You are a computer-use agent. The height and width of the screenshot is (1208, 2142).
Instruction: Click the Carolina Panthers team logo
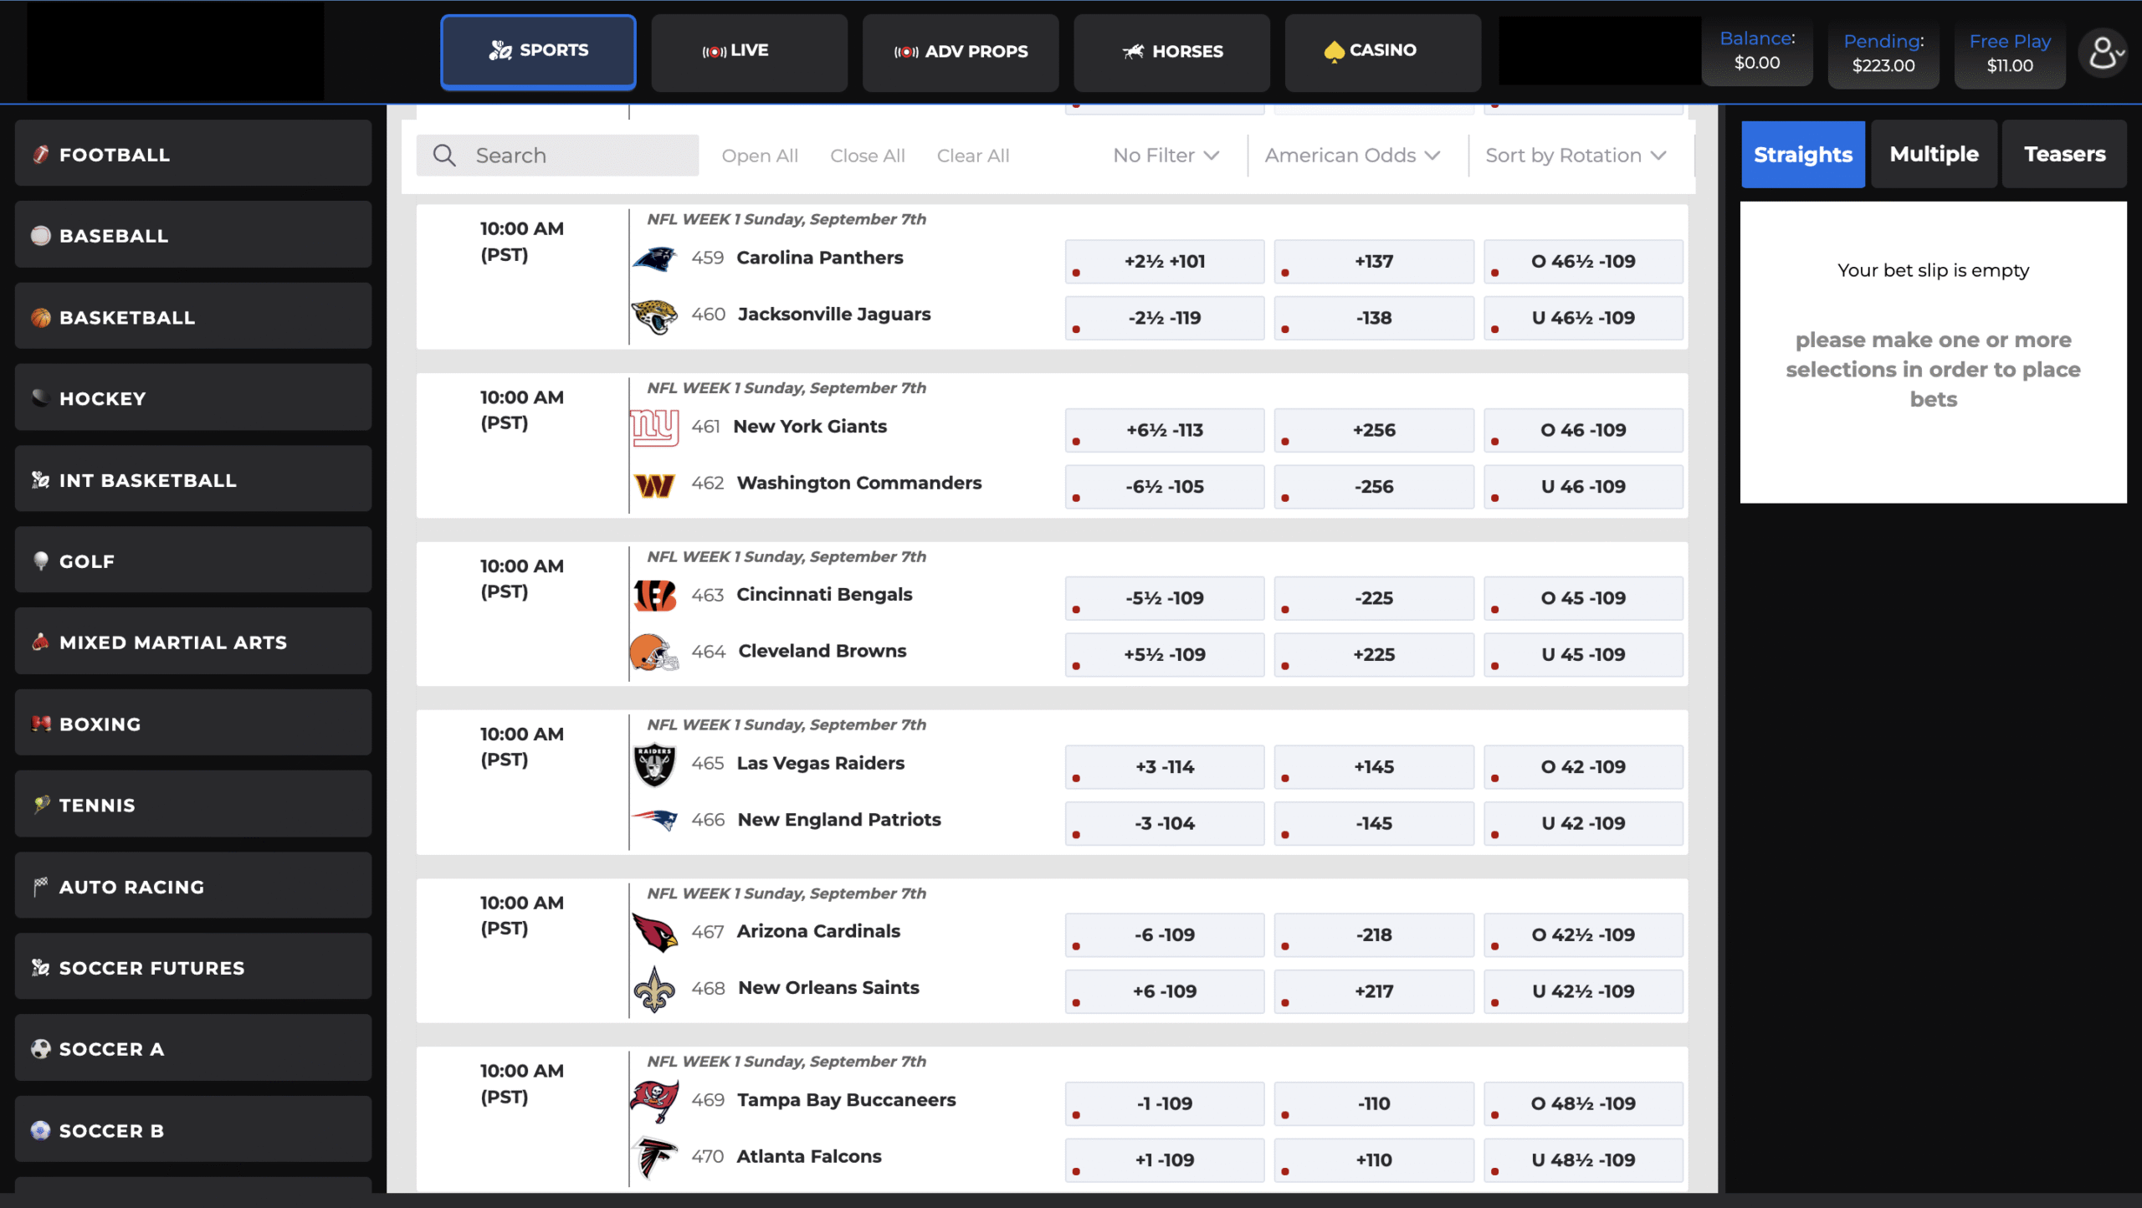(654, 258)
